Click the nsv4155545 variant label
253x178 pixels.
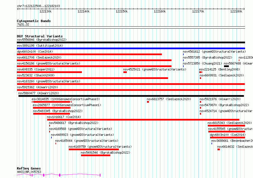tap(231, 129)
